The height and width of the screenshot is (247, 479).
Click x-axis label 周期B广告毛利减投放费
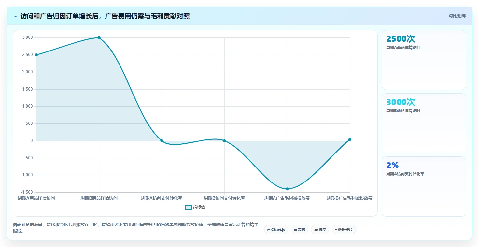click(350, 198)
